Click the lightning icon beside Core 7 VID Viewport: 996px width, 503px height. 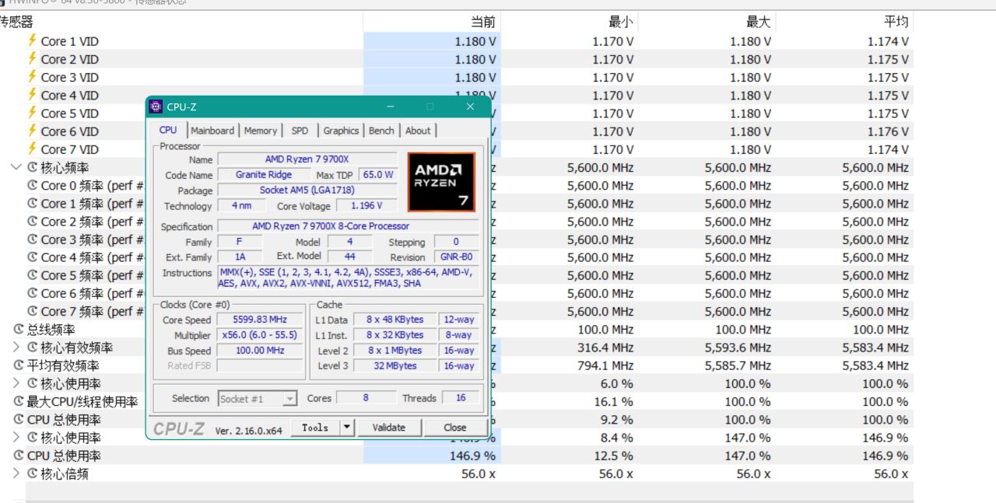32,148
